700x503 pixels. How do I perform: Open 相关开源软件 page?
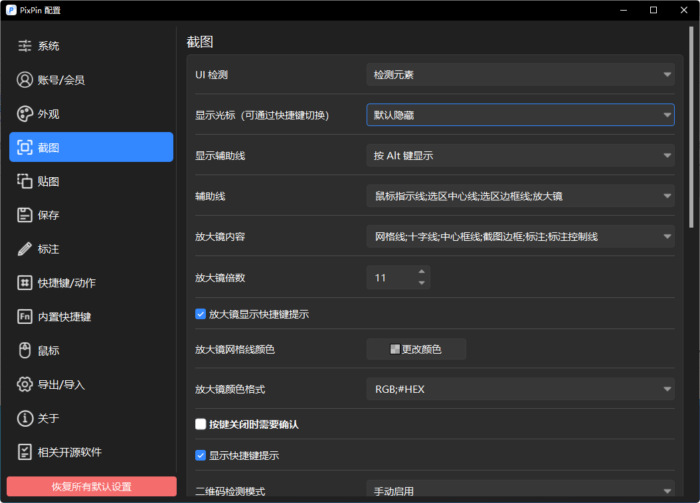point(24,452)
